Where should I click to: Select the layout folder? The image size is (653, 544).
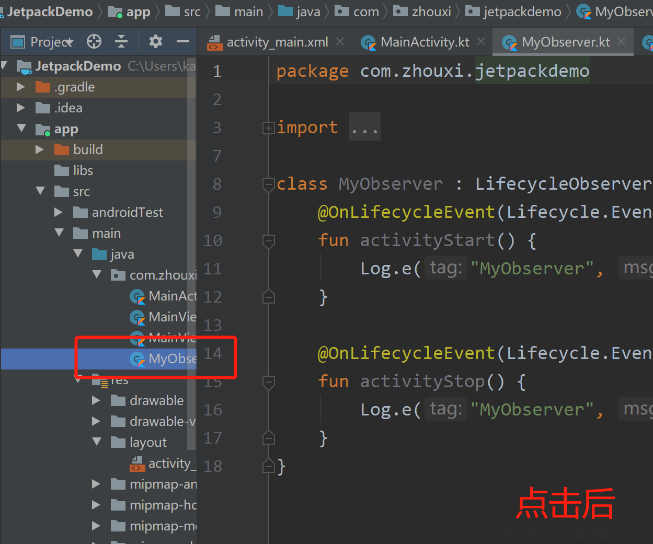pos(98,442)
